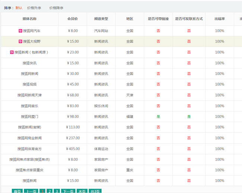Viewport: 242px width, 193px height.
Task: Click green 是 under 是否可发联系方式 for 搜狐网厦门
Action: coord(189,117)
